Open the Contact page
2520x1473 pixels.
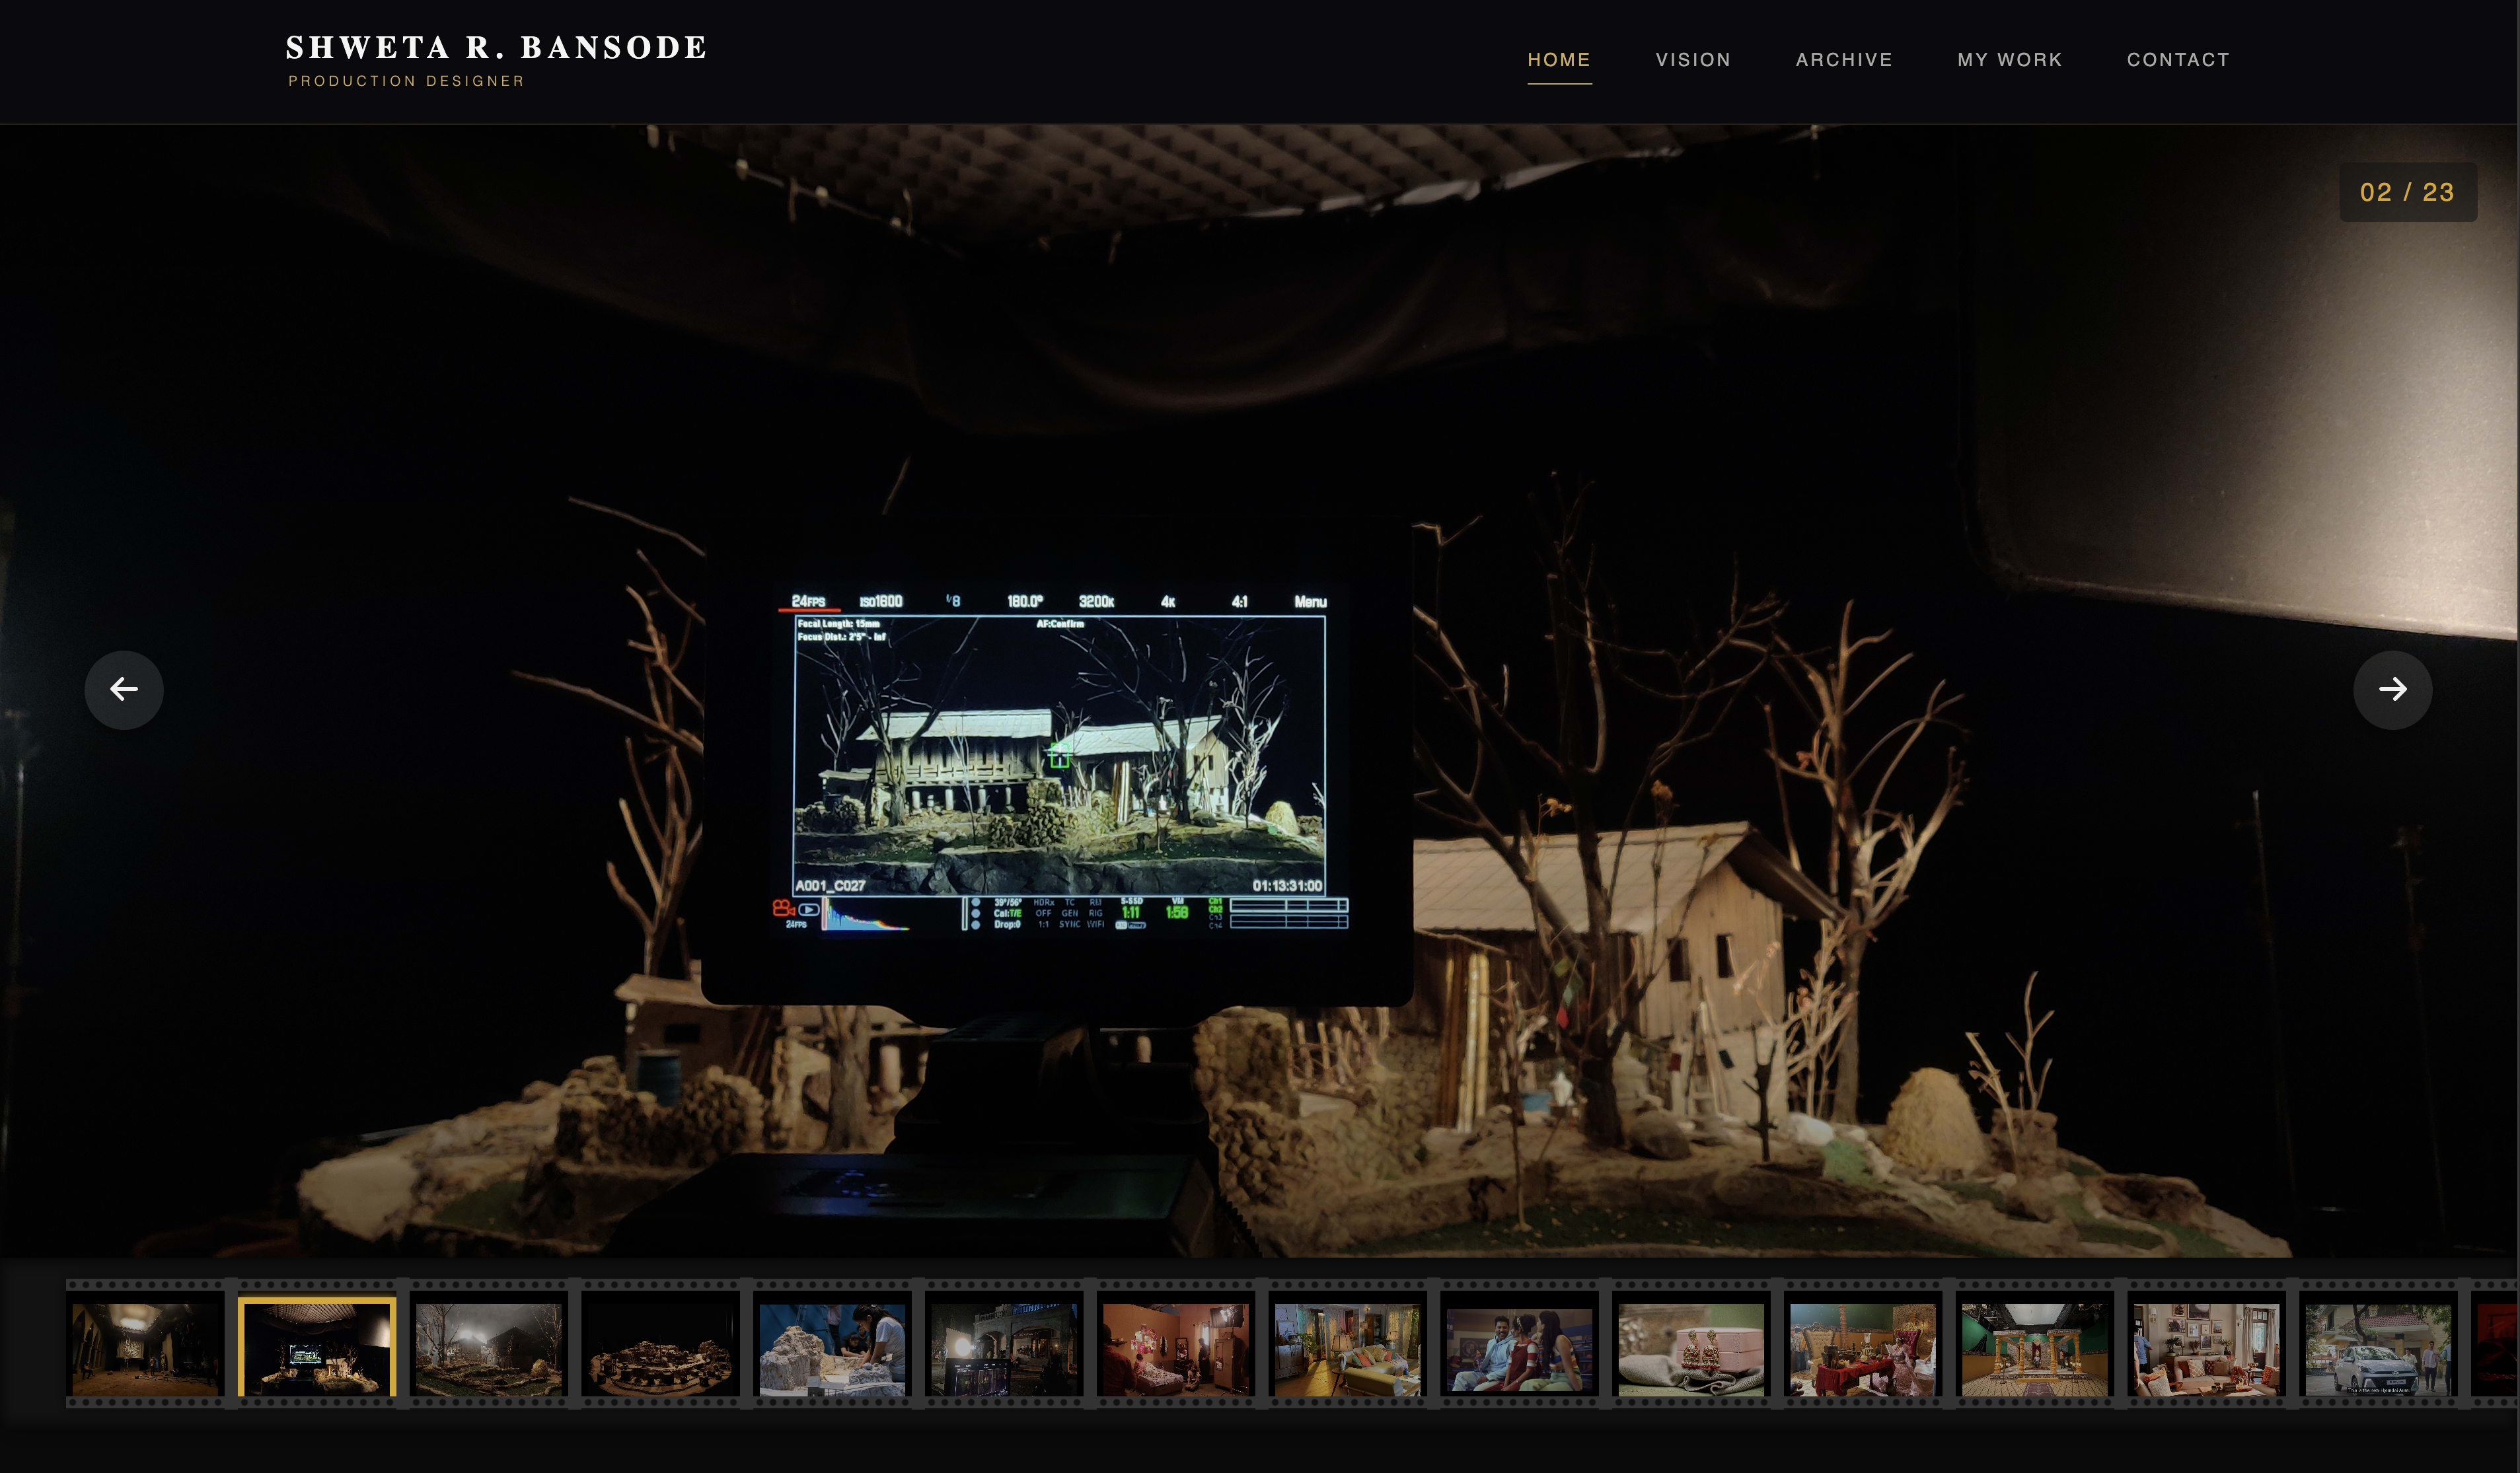coord(2178,60)
